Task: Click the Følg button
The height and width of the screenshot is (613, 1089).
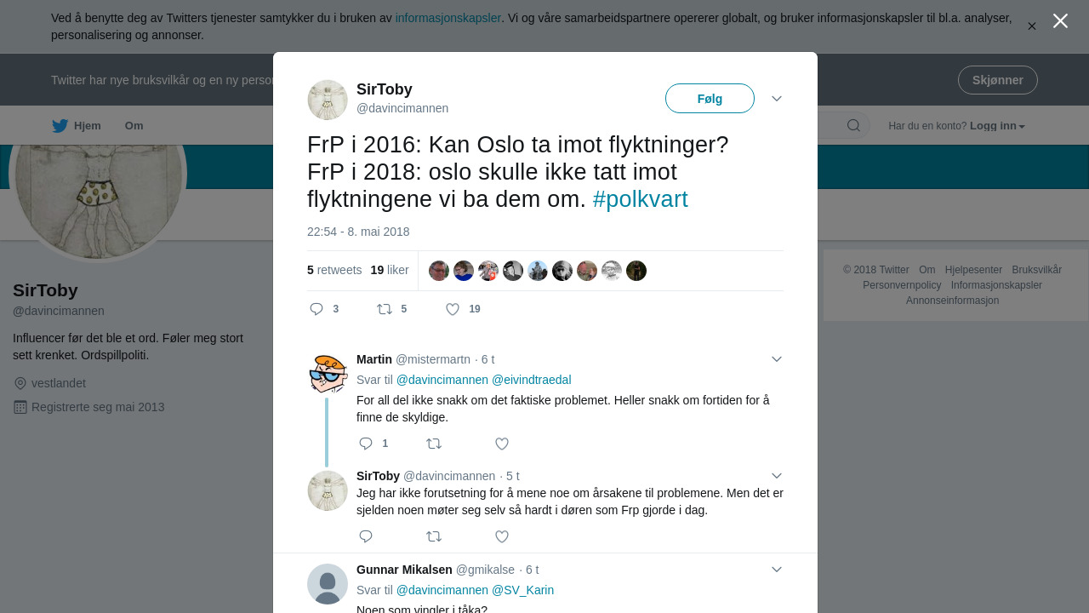Action: pos(710,99)
